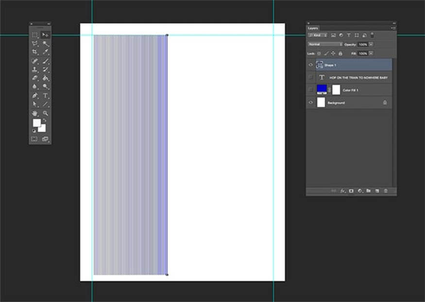Turn layer filtering on or off
The width and height of the screenshot is (425, 302).
point(372,35)
